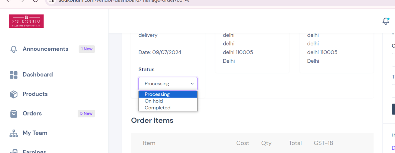Image resolution: width=395 pixels, height=153 pixels.
Task: Click the Products box icon
Action: (x=14, y=94)
